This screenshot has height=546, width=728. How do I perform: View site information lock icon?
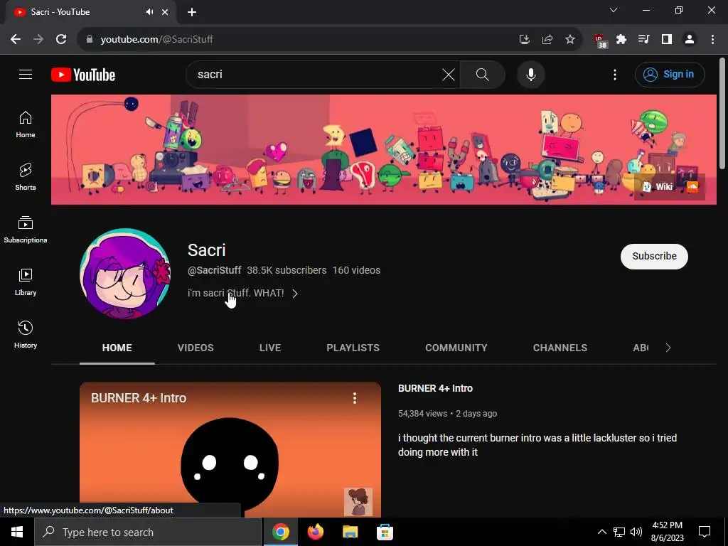90,40
